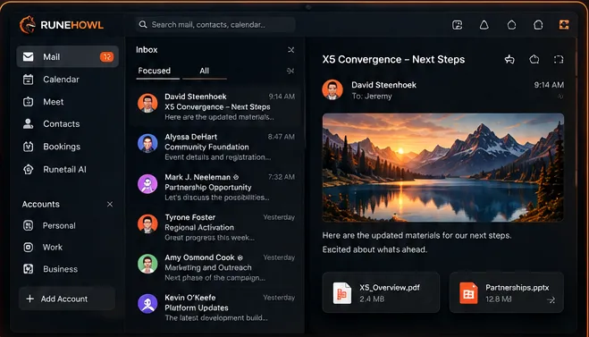
Task: Open Amy Osmond Cook's Marketing and Outreach email
Action: pyautogui.click(x=215, y=267)
